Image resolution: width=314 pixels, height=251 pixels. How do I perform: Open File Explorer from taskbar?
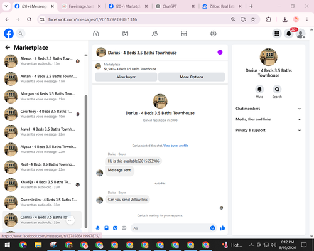[x=38, y=245]
